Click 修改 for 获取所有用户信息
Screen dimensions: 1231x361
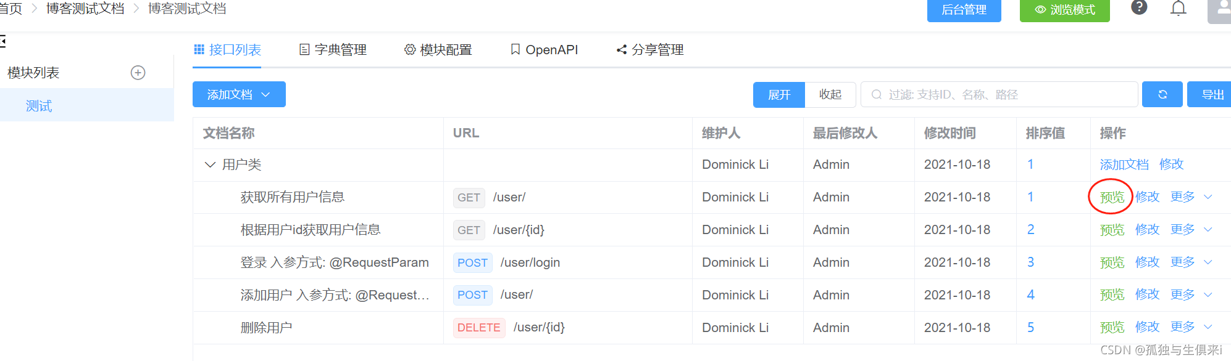click(1147, 197)
